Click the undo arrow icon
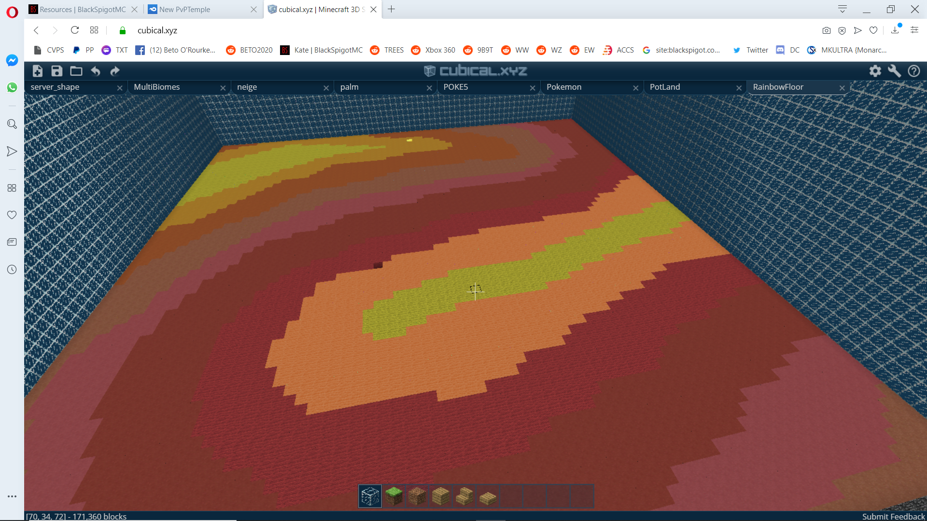927x521 pixels. 96,71
